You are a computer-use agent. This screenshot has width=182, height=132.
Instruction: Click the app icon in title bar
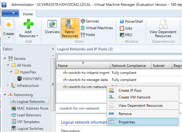4,5
